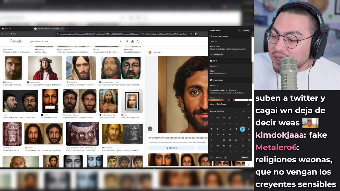
Task: Expand the Clock 'sábado' notification chevron
Action: [217, 66]
